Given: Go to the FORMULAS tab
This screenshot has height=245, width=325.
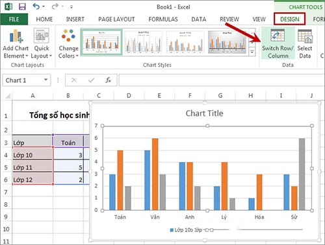Looking at the screenshot, I should point(163,19).
